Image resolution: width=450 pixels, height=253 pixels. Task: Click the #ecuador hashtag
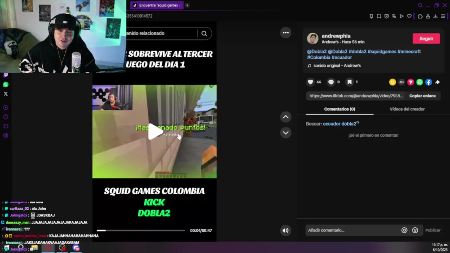click(x=342, y=57)
